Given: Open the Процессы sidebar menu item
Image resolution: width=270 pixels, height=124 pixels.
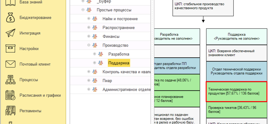Looking at the screenshot, I should [x=29, y=80].
